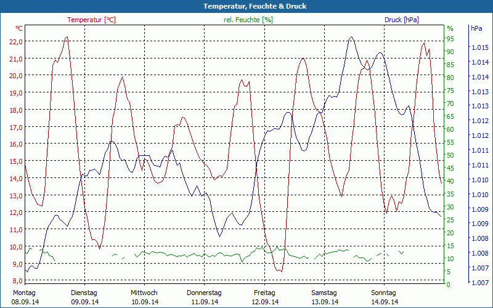Pick the Dienstag 09.09.14 date label
The height and width of the screenshot is (308, 493).
coord(84,298)
